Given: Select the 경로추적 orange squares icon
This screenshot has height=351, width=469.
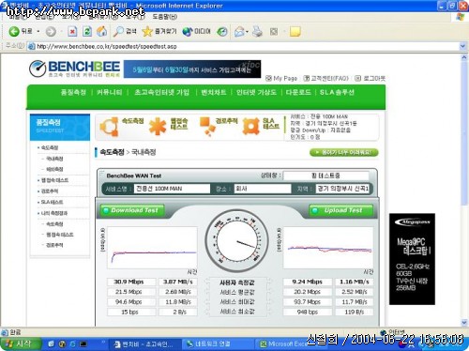Looking at the screenshot, I should click(x=206, y=127).
